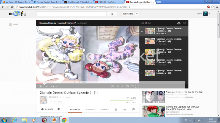Switch to small player size
This screenshot has height=123, width=220.
[x=127, y=86]
